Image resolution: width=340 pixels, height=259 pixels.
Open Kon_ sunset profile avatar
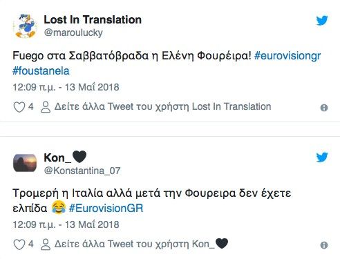(x=25, y=163)
